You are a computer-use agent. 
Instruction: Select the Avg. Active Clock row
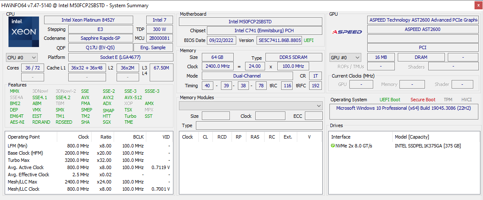(89, 167)
